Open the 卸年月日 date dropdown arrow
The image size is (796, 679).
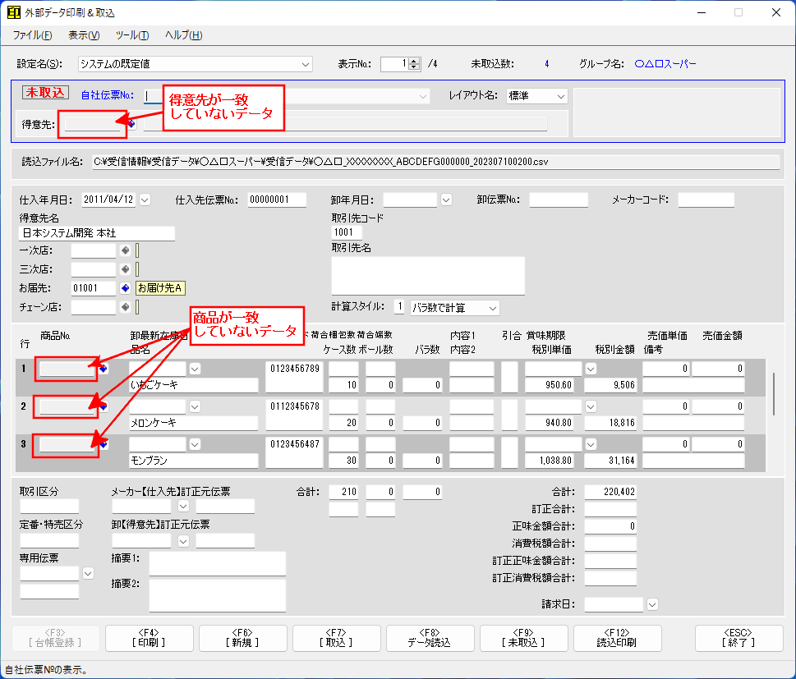[446, 200]
